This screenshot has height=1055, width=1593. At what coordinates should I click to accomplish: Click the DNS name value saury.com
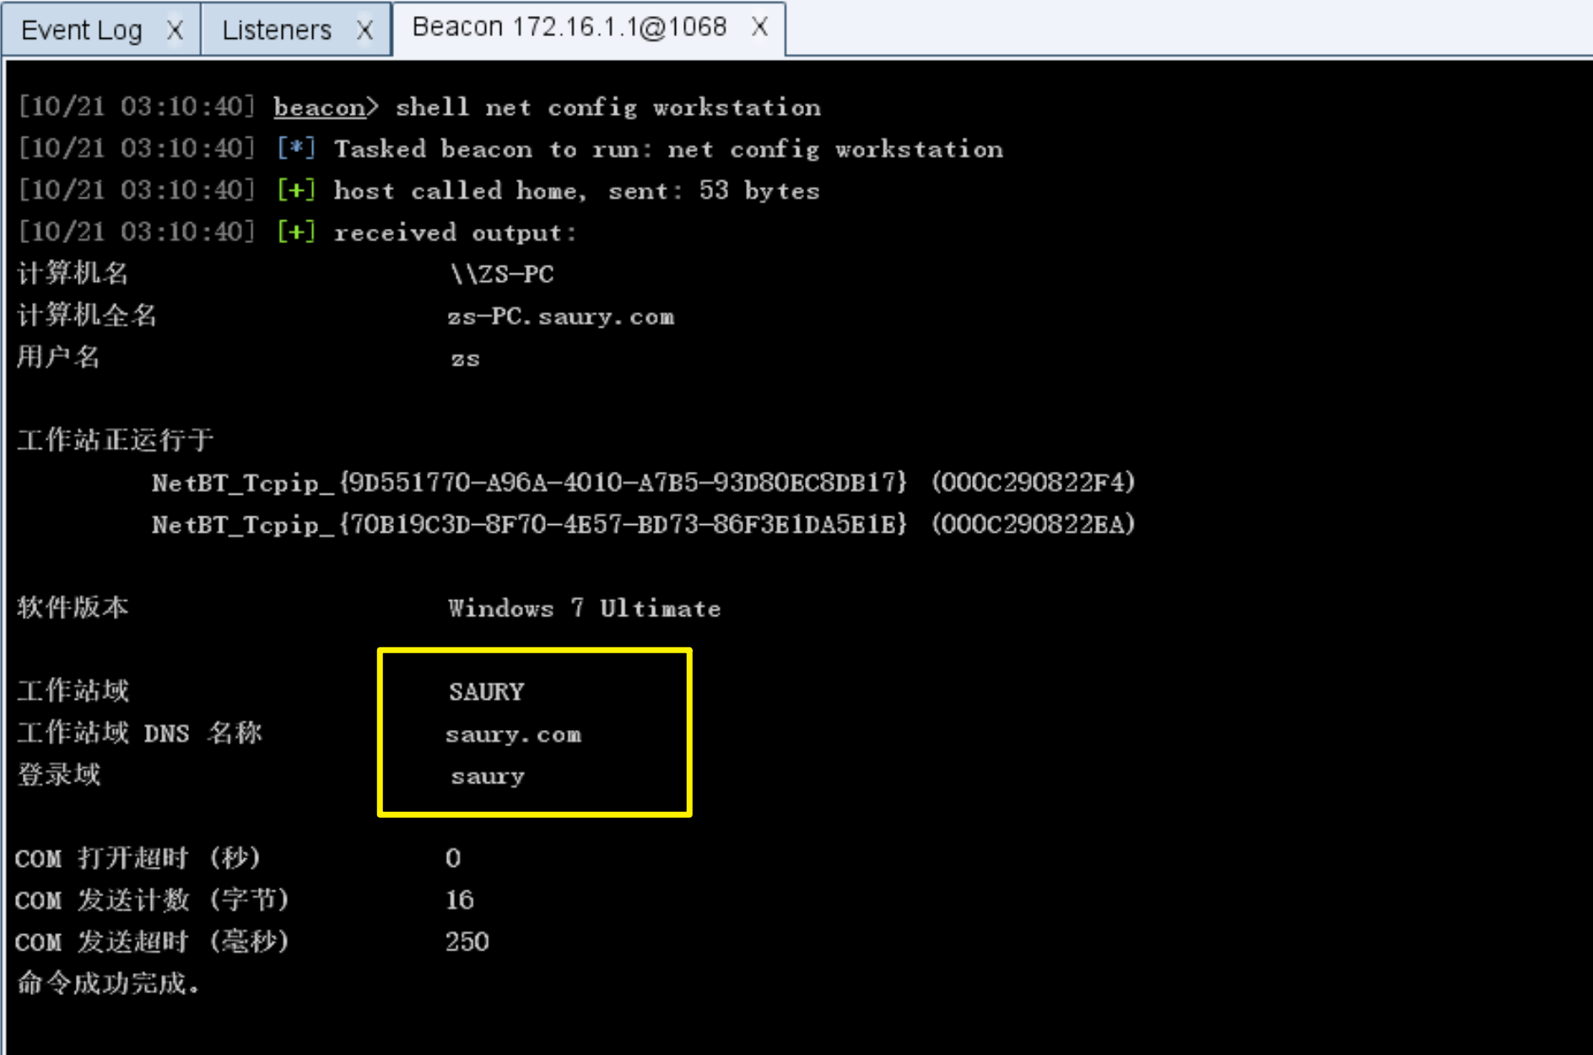(513, 734)
